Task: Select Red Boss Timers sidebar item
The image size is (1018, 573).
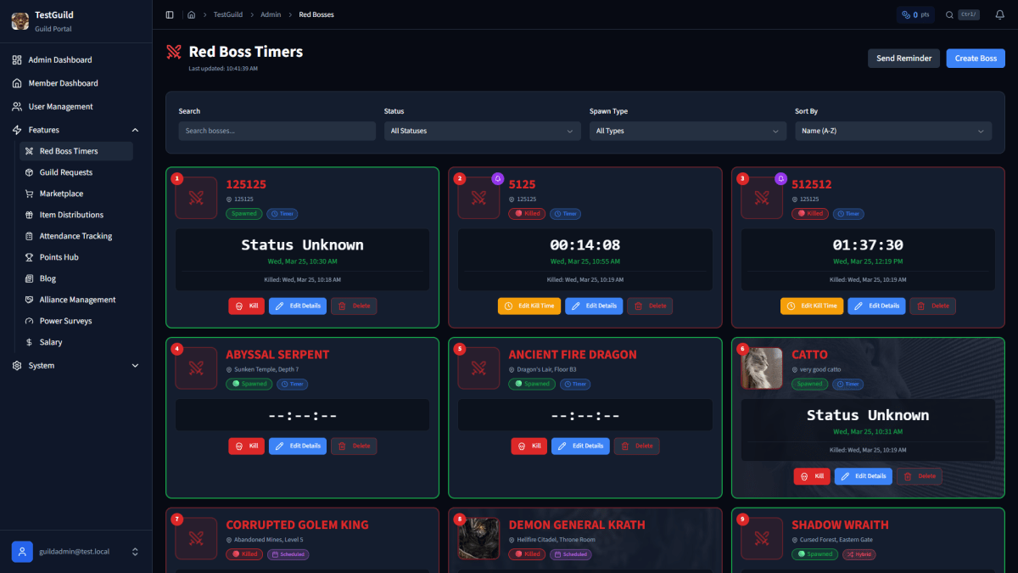Action: tap(76, 151)
